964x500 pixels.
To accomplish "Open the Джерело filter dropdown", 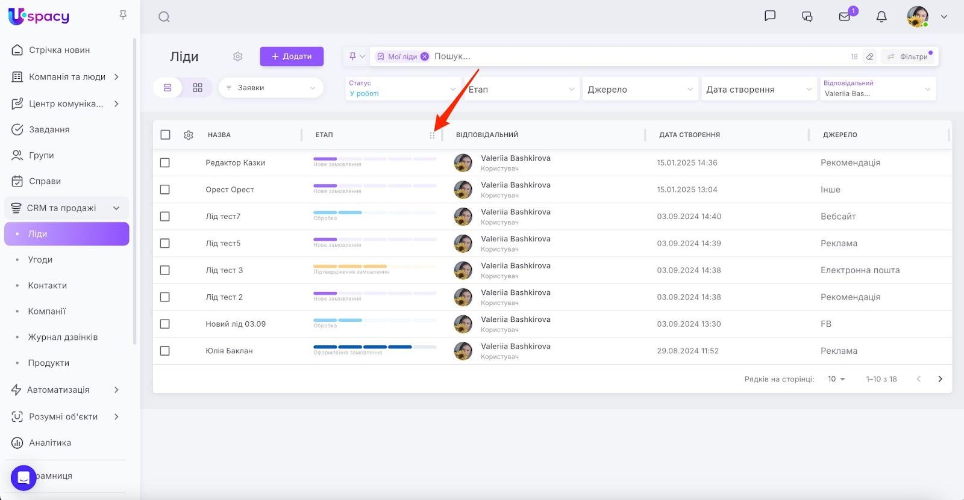I will pos(640,90).
